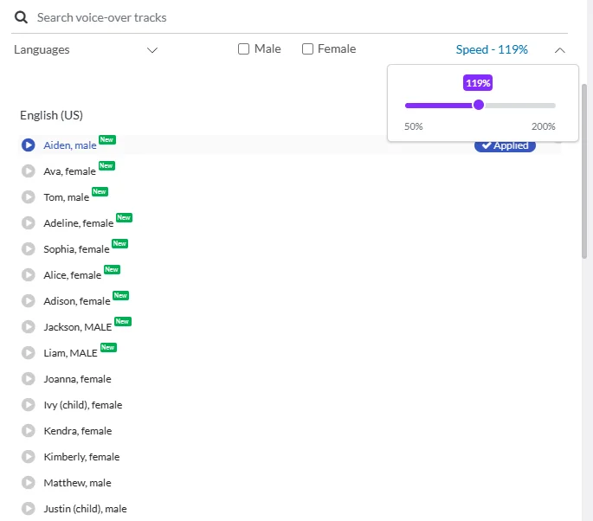Click the search magnifier icon

[x=21, y=17]
